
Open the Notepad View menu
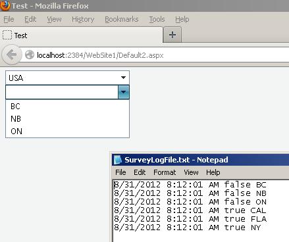point(191,172)
